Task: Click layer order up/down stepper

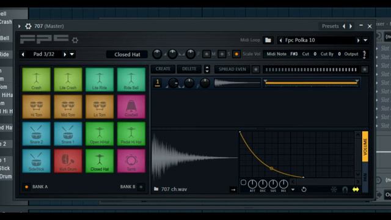Action: [207, 69]
